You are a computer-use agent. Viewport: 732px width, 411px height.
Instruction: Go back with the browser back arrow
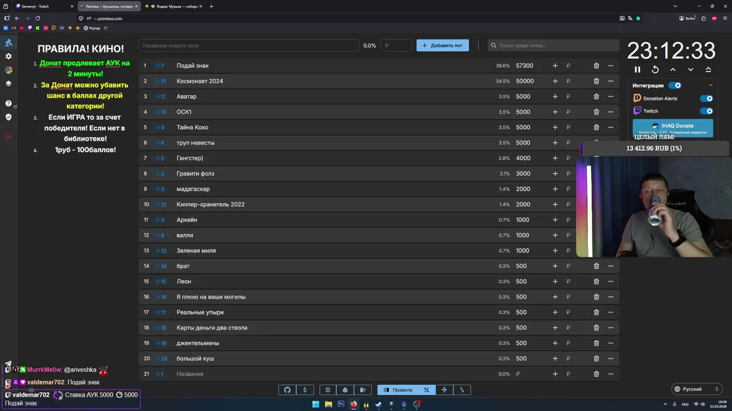[17, 18]
